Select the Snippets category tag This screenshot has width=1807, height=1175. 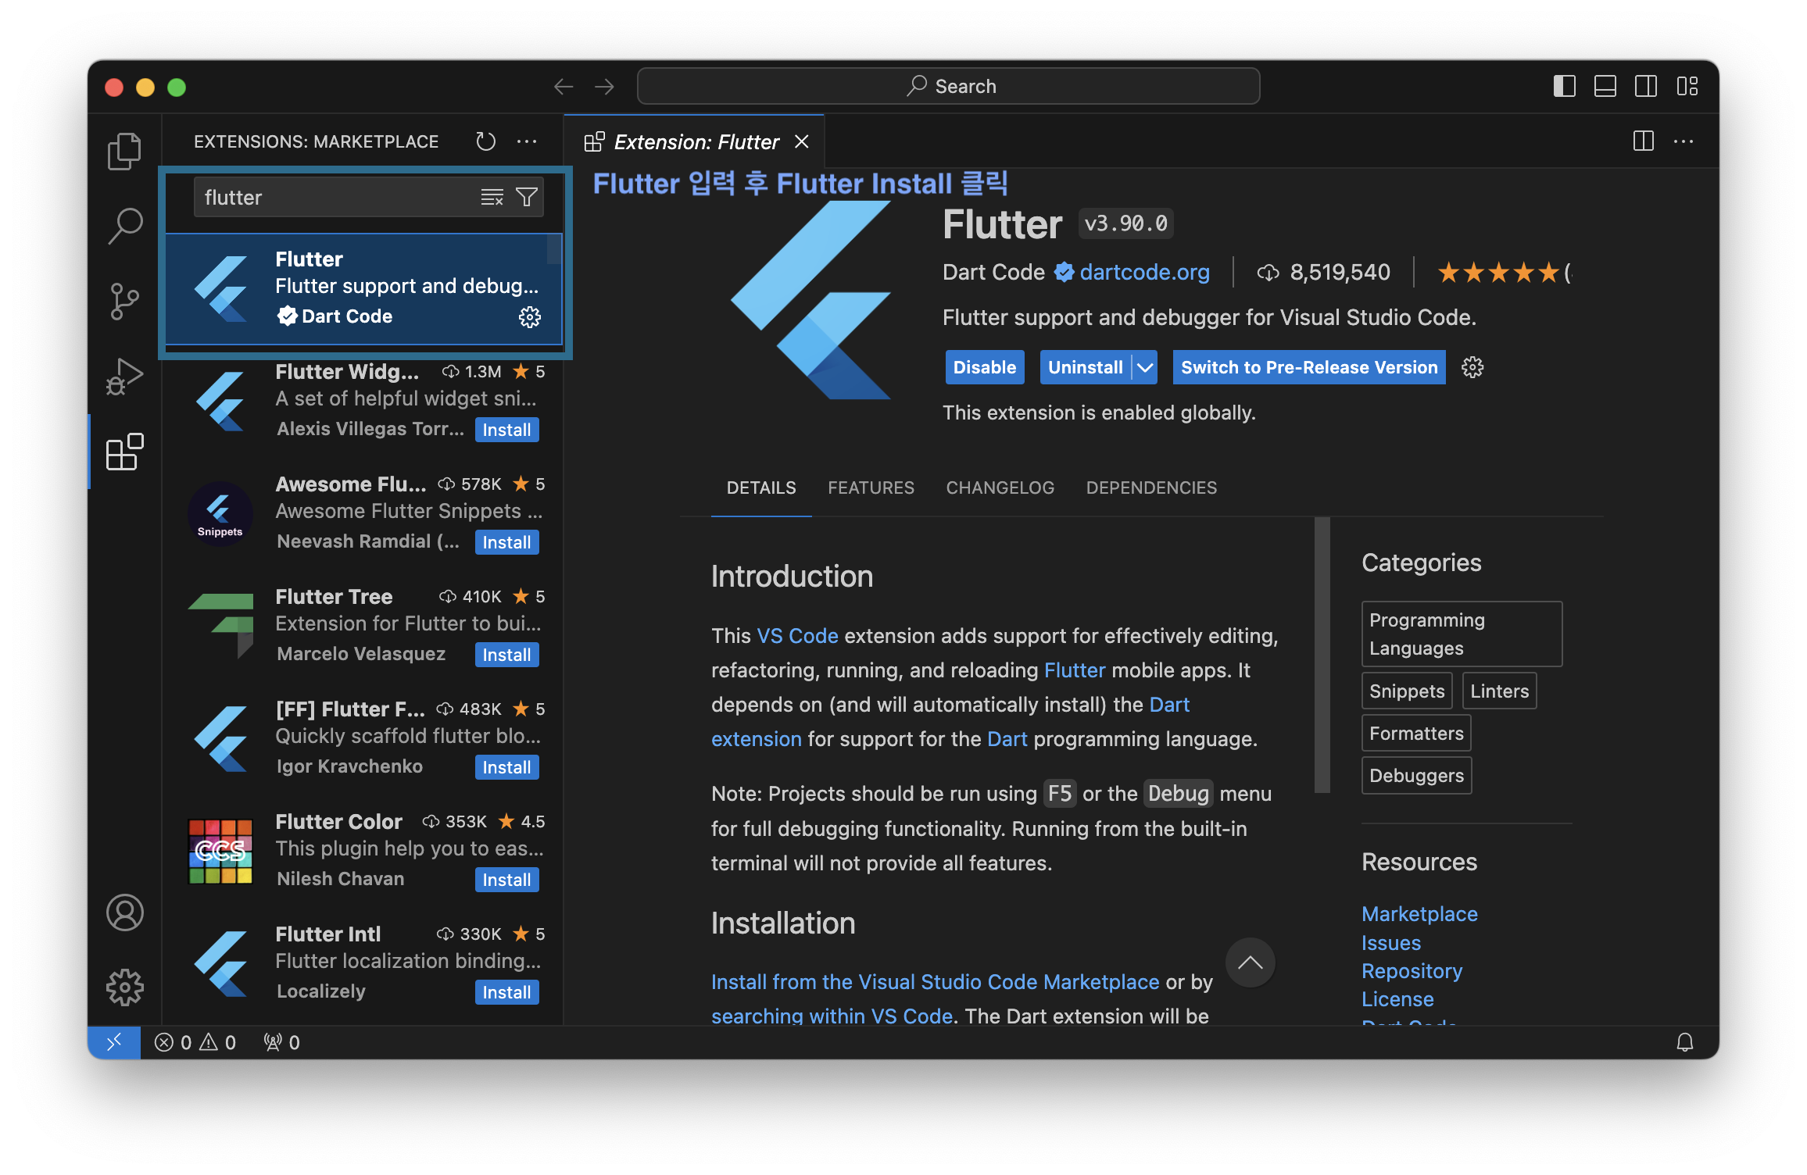point(1407,691)
